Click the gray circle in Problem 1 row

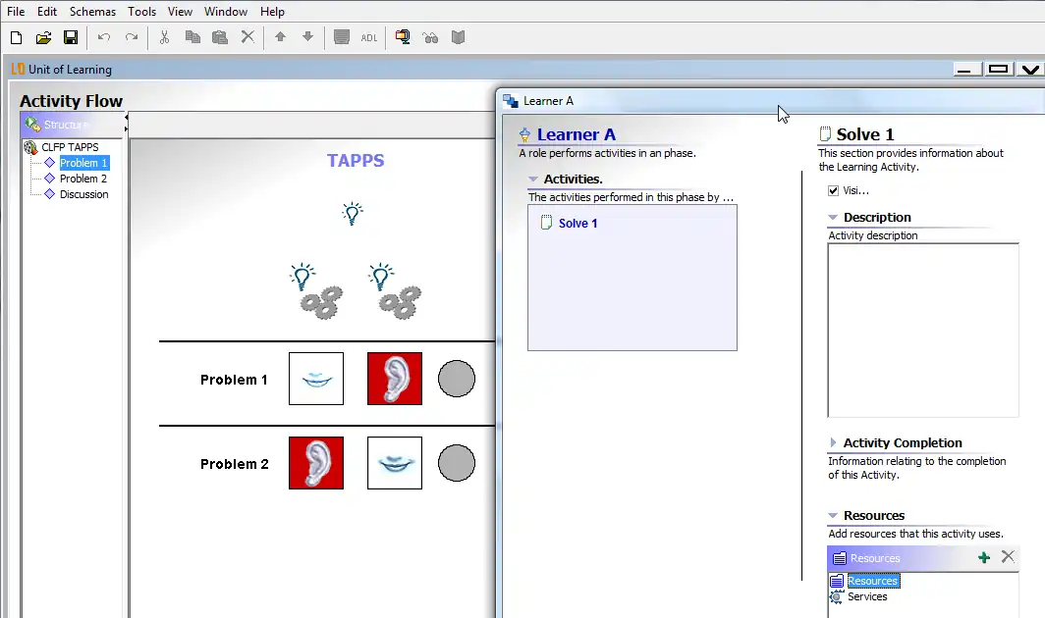click(x=456, y=379)
